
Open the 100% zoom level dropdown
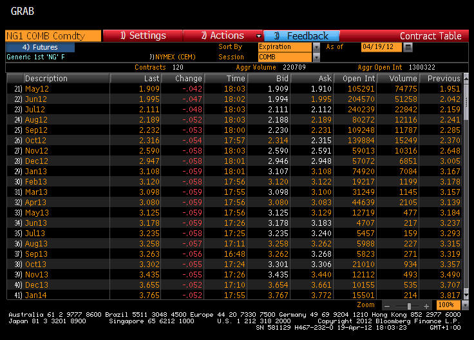coord(465,305)
